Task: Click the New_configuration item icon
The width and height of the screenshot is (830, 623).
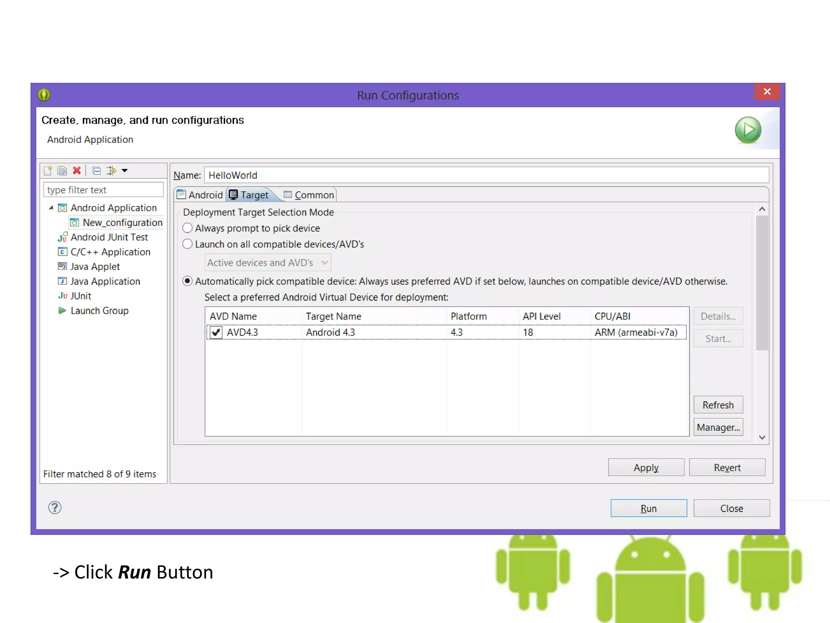Action: click(75, 223)
